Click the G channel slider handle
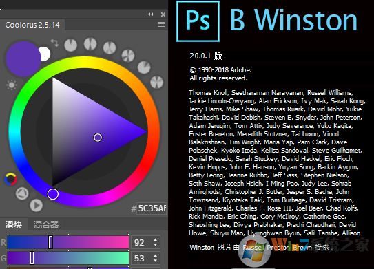 tap(32, 258)
